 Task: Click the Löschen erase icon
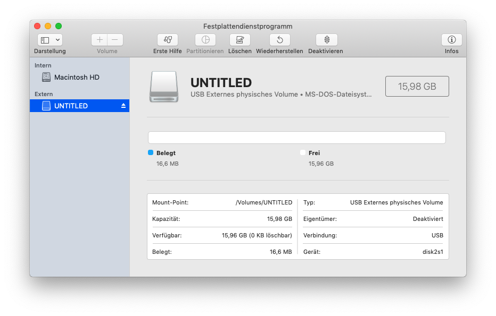(x=239, y=40)
